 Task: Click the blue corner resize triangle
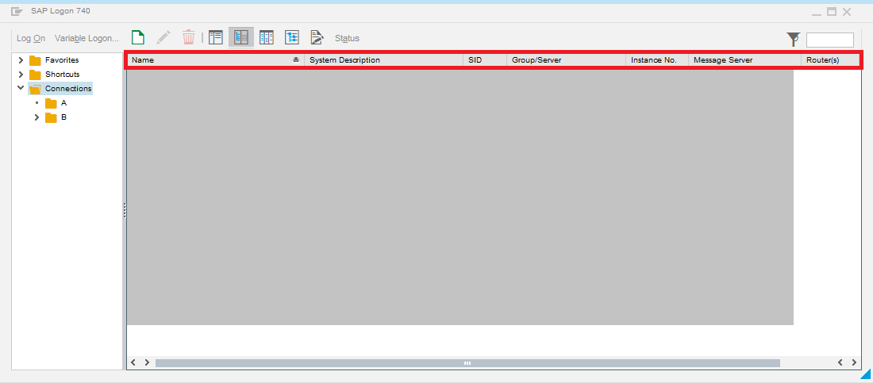click(x=865, y=374)
